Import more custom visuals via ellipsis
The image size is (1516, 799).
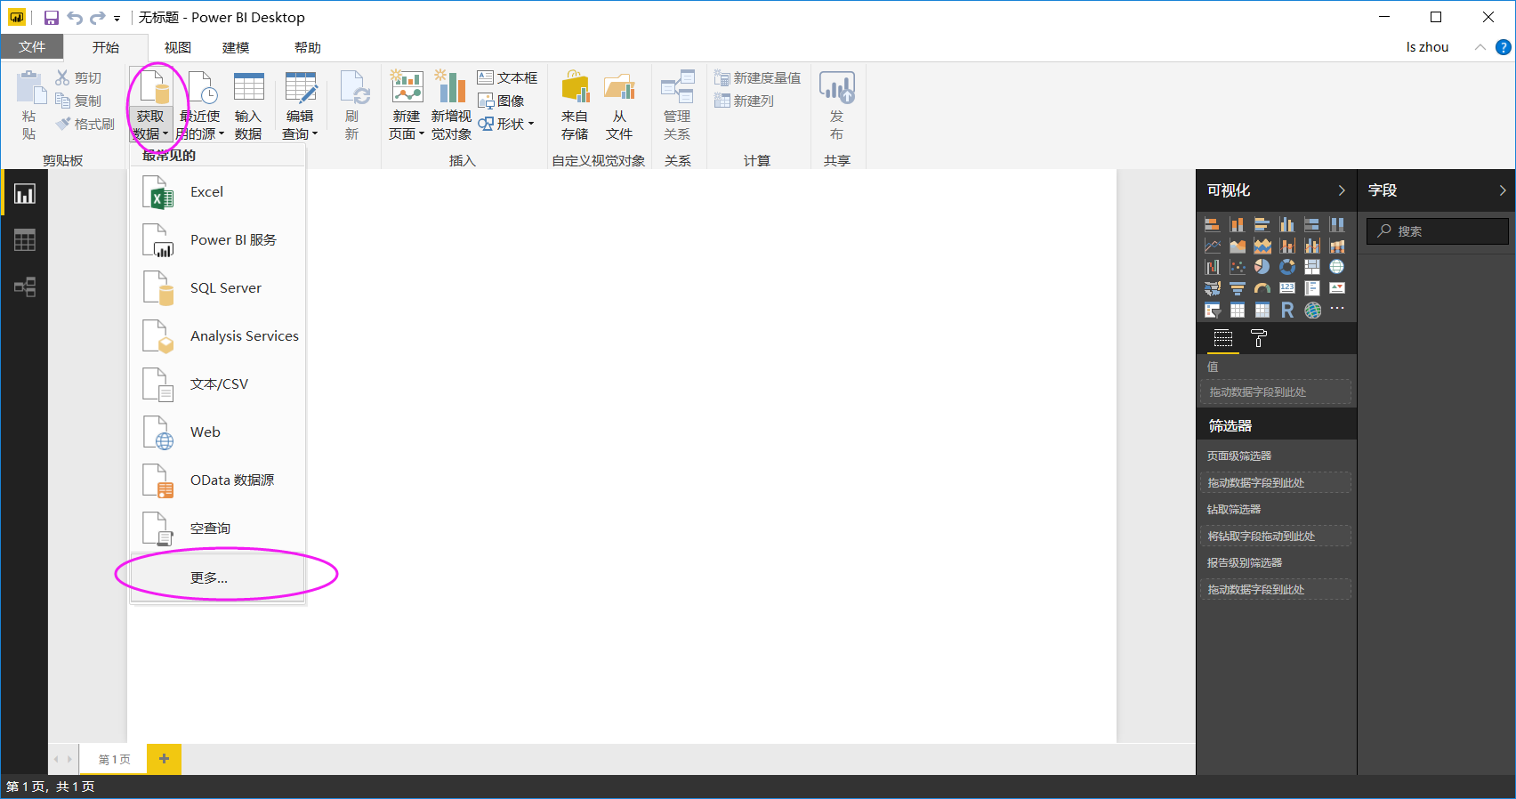1336,308
